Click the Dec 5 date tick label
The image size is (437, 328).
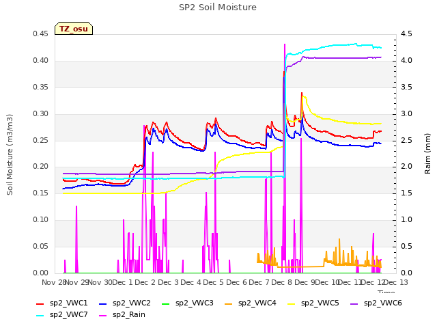tap(213, 282)
